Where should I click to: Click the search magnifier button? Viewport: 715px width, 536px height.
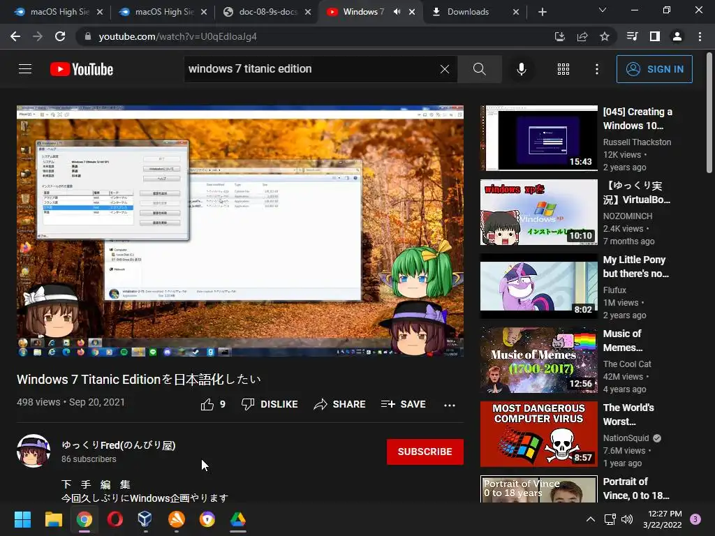(x=479, y=69)
